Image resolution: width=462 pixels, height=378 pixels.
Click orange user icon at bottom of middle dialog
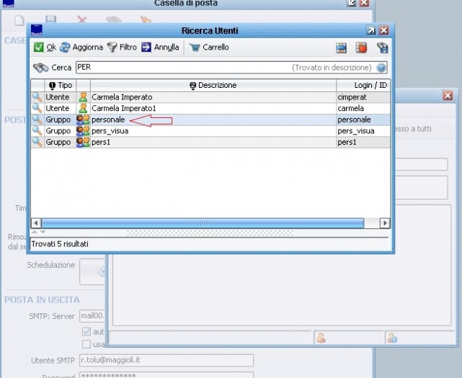[321, 338]
